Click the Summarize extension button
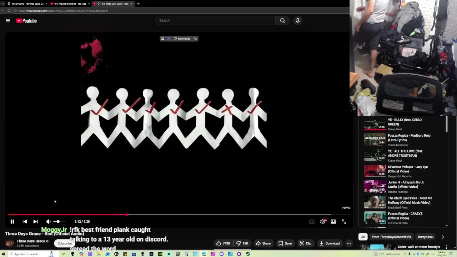 [182, 39]
